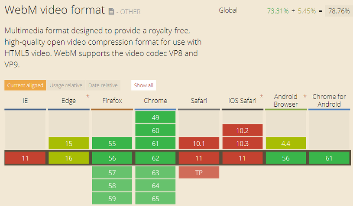Click the Edge 15 partial support cell
The width and height of the screenshot is (353, 206).
pos(68,144)
